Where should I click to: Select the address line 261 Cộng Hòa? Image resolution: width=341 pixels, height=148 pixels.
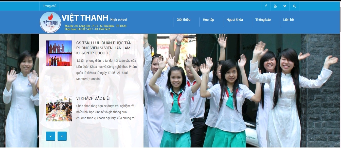click(96, 26)
